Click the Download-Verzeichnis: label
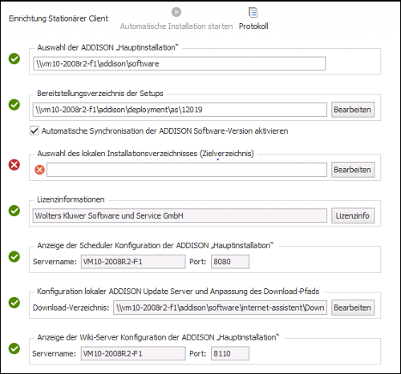 [71, 308]
